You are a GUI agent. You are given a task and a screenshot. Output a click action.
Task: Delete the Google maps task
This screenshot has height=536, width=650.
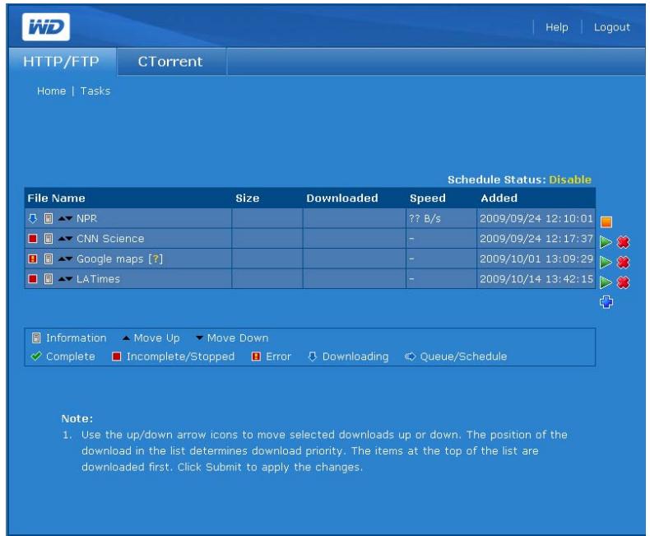click(x=624, y=262)
